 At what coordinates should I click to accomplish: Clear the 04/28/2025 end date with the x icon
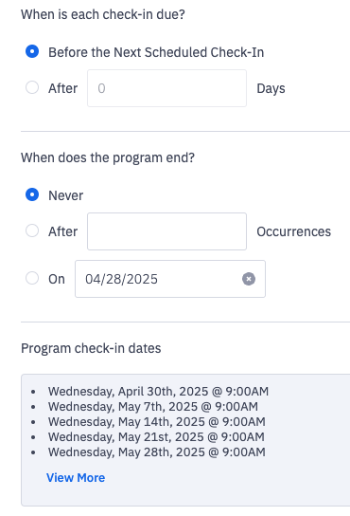pyautogui.click(x=249, y=279)
